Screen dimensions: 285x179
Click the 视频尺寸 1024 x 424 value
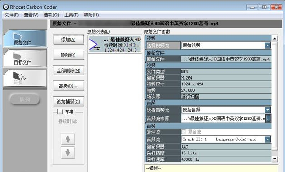click(x=226, y=84)
